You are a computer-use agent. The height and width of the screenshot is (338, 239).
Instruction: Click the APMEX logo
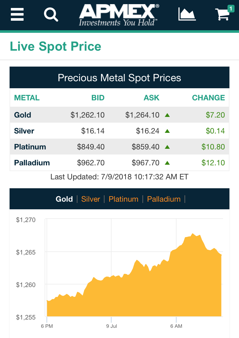pos(119,15)
